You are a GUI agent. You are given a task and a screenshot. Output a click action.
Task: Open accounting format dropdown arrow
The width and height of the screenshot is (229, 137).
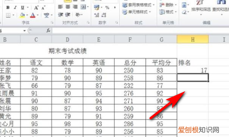pyautogui.click(x=102, y=8)
